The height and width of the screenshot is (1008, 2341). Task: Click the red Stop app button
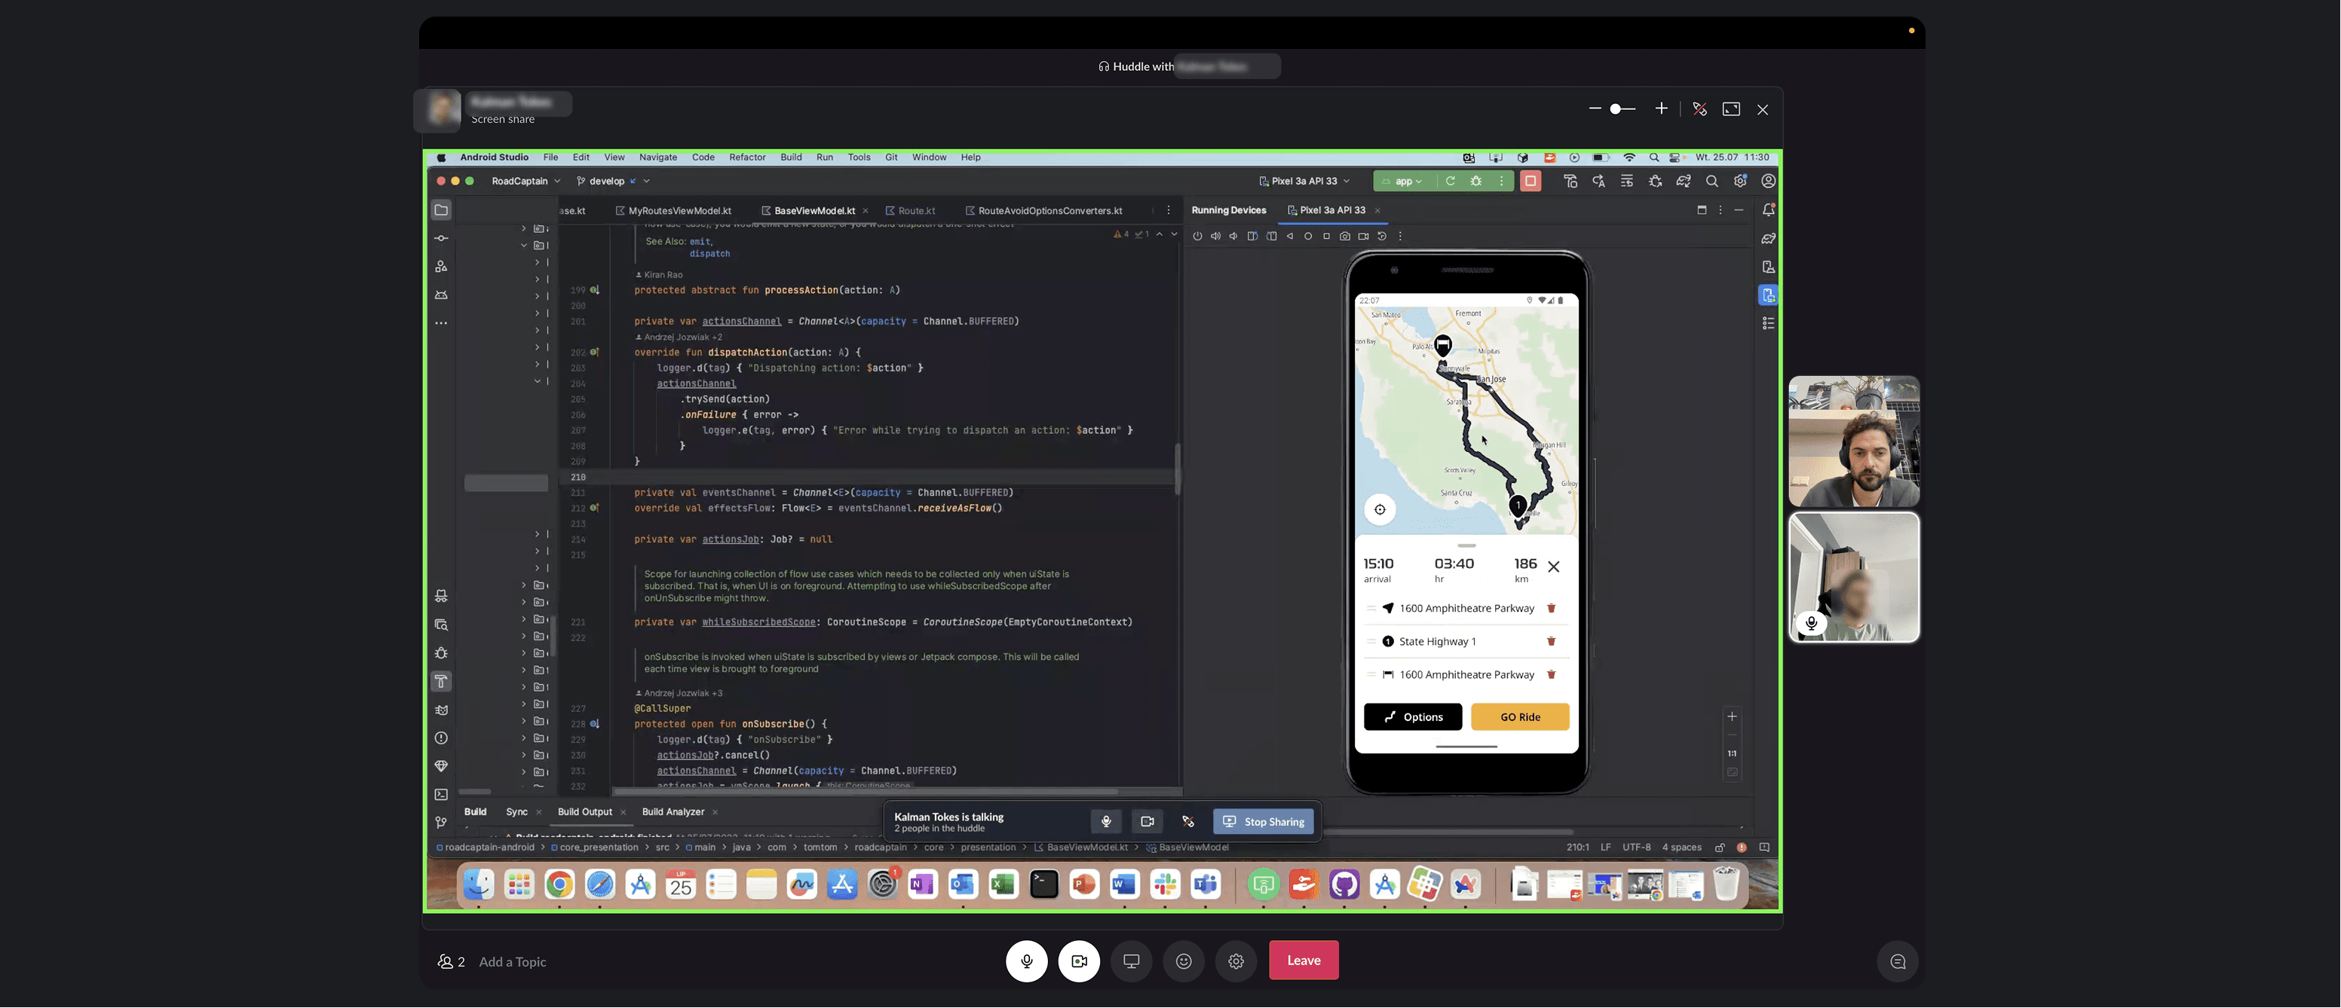1531,181
